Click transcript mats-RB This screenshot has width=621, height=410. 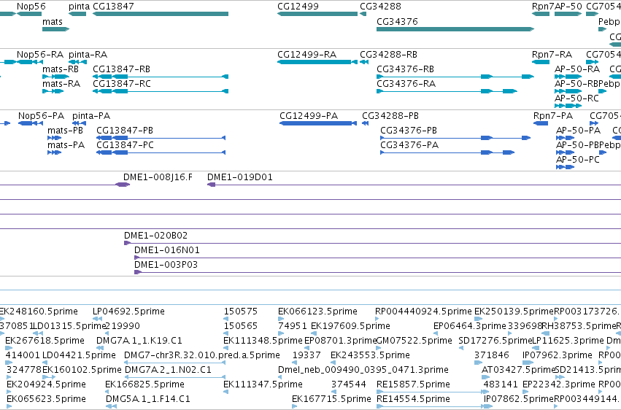[56, 77]
